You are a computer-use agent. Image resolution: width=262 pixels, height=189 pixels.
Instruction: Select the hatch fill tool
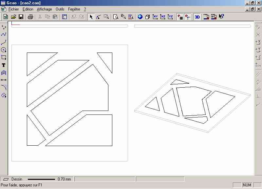[4, 73]
